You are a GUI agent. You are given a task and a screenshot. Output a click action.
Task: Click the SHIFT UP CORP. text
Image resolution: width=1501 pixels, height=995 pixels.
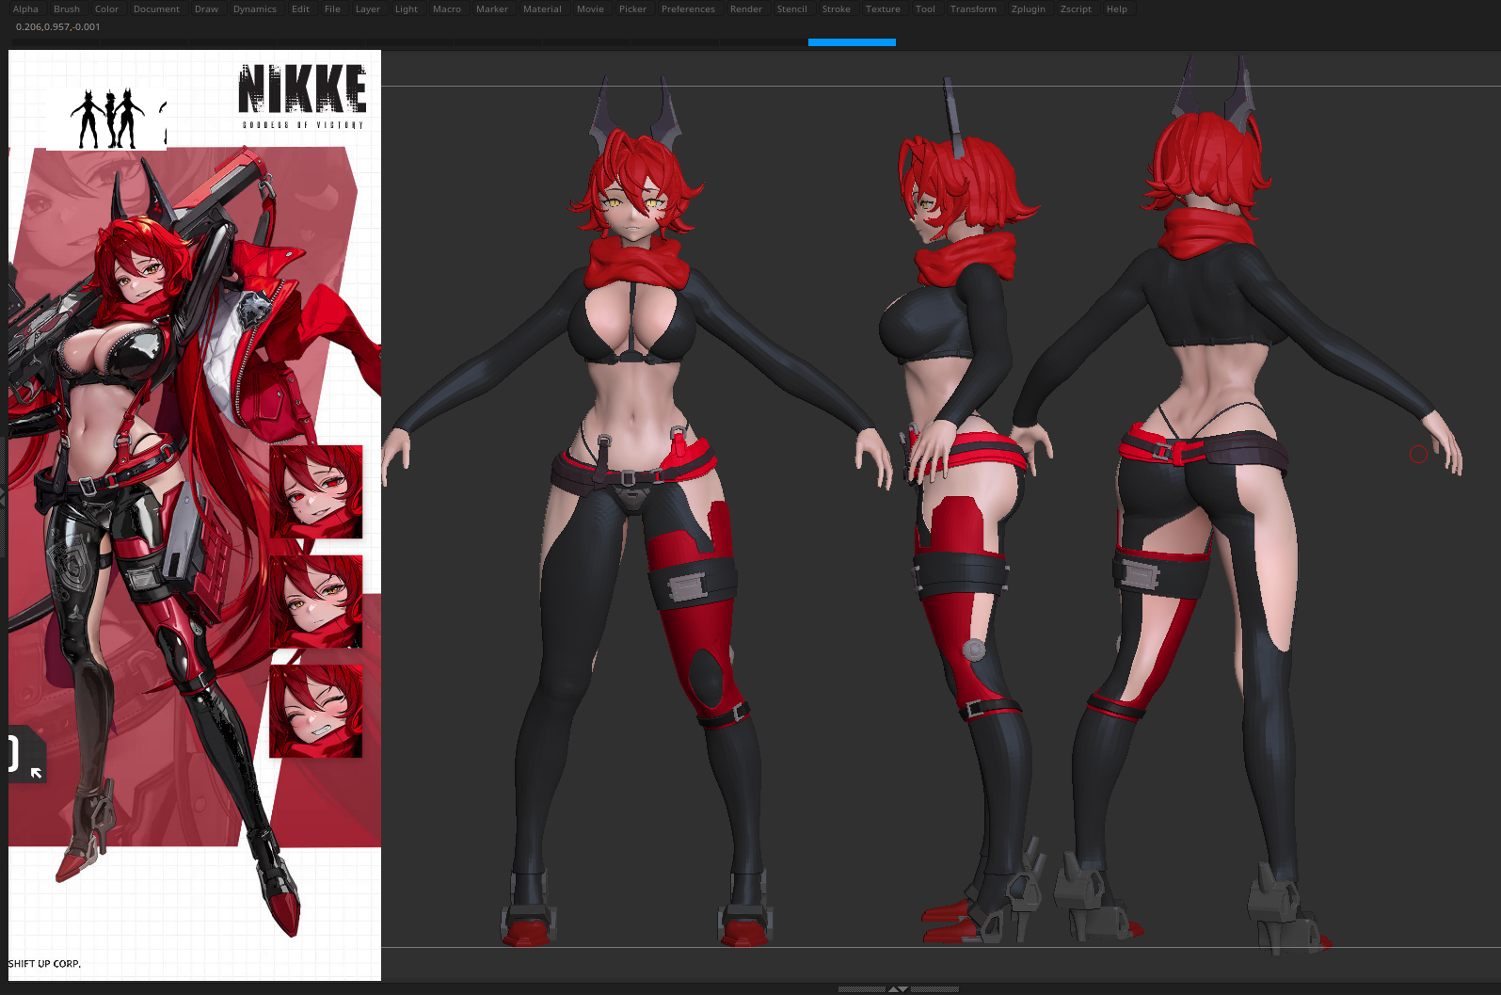(44, 964)
